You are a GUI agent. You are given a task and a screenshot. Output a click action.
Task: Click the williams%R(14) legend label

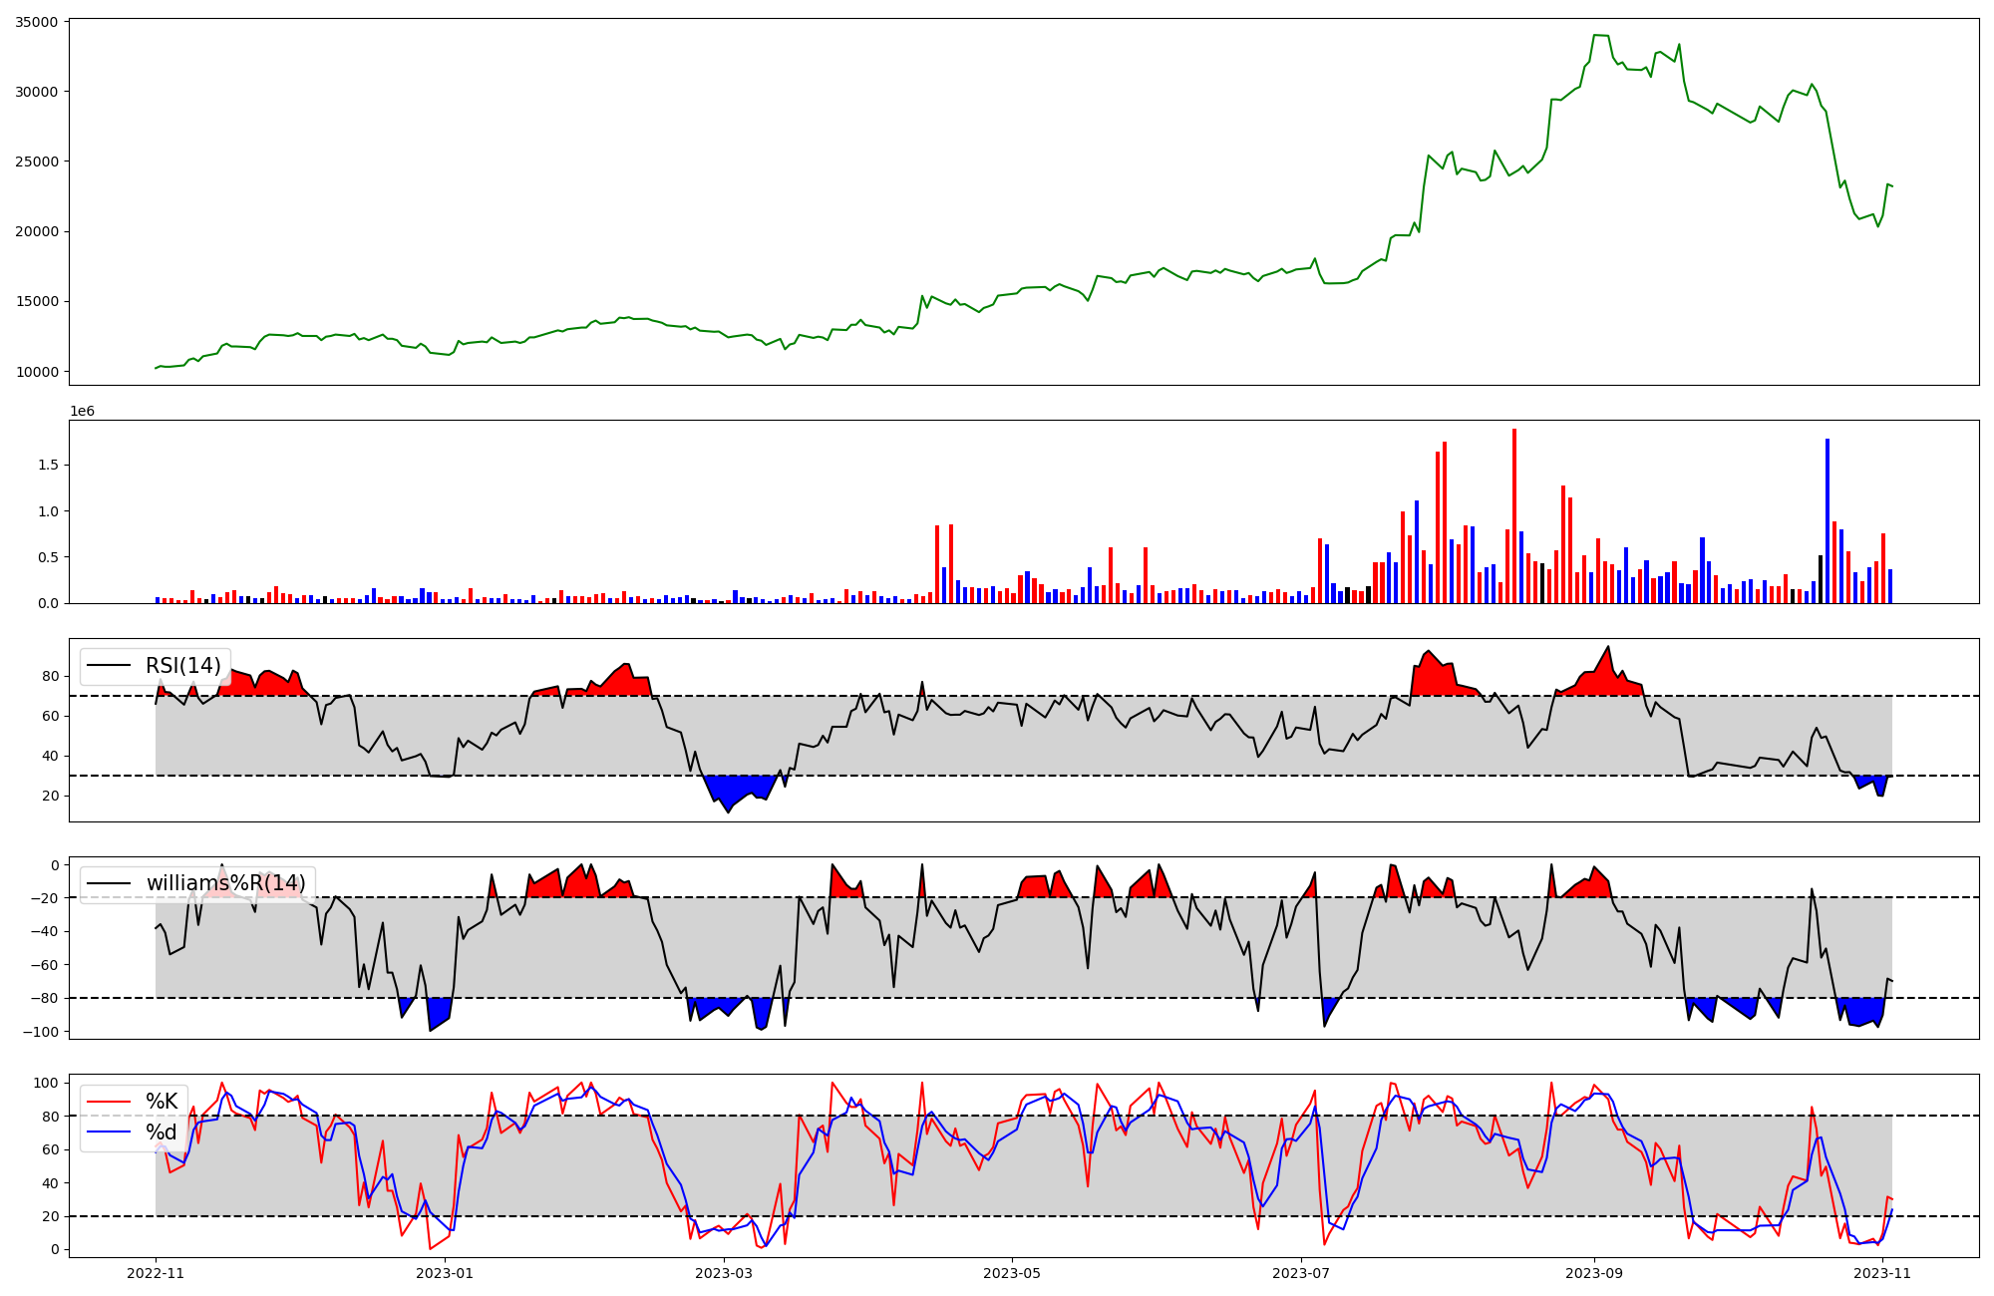[x=225, y=883]
